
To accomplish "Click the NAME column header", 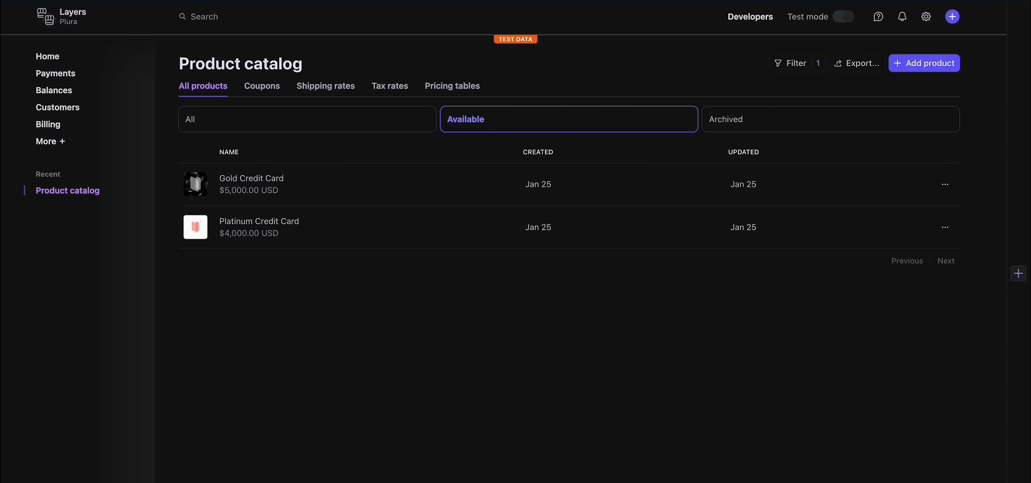I will 229,152.
